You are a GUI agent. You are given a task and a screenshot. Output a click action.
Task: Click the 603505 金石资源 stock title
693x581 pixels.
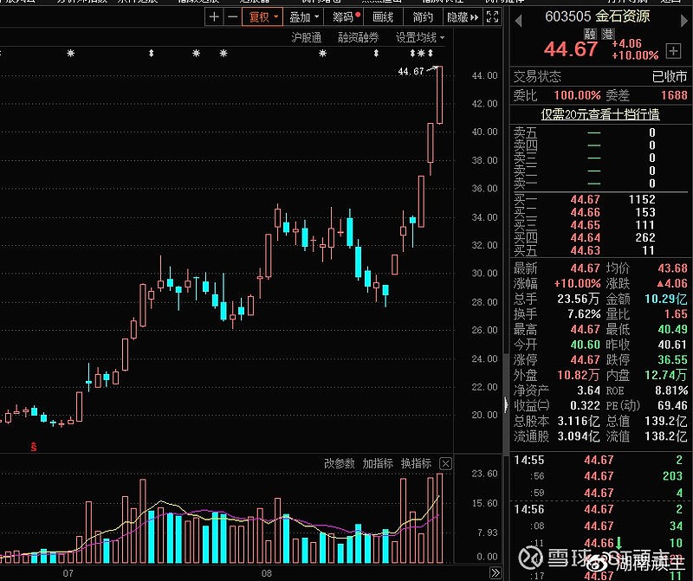click(x=597, y=16)
